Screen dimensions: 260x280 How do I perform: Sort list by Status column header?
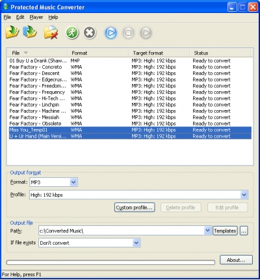tap(220, 53)
